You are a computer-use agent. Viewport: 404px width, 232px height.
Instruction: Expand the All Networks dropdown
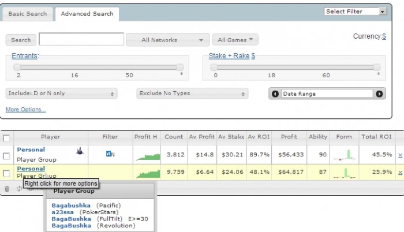(168, 40)
